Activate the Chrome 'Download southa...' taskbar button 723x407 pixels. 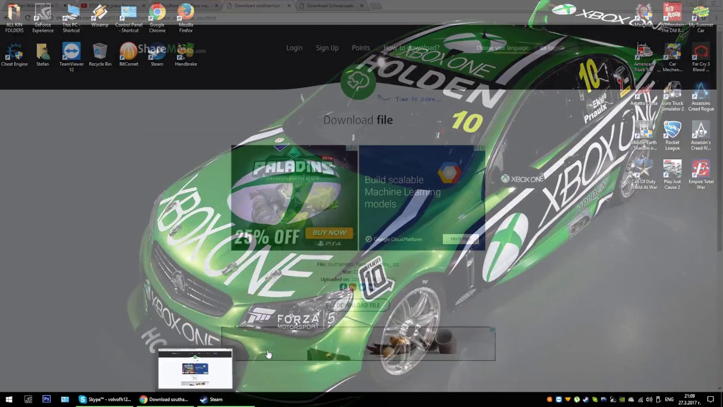[x=165, y=399]
